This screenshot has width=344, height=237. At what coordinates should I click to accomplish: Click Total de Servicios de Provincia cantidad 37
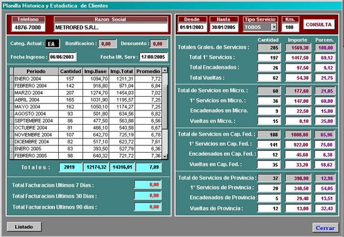click(x=269, y=178)
